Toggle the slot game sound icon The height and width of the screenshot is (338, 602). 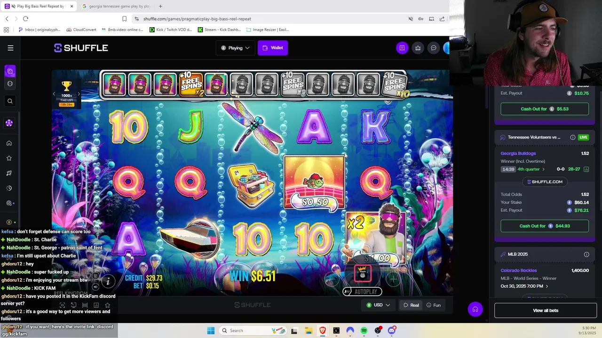[x=95, y=287]
